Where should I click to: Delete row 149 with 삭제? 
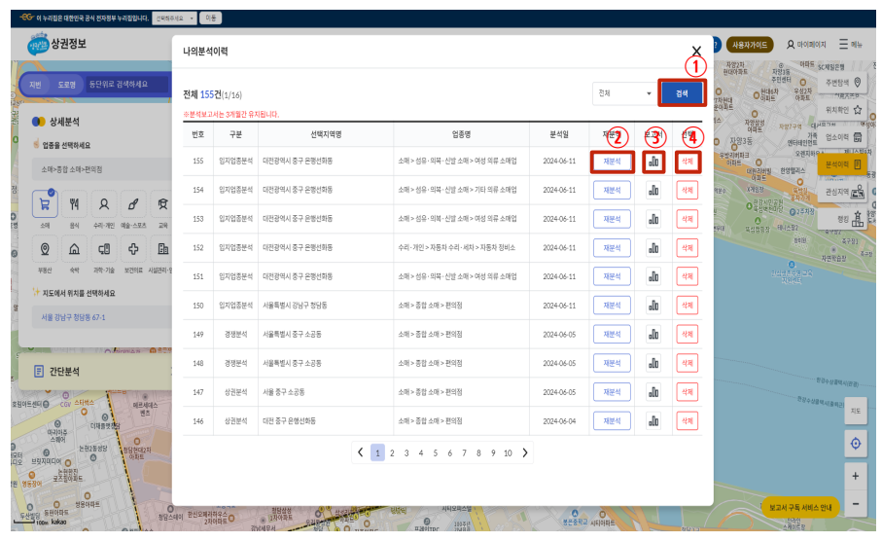click(688, 335)
